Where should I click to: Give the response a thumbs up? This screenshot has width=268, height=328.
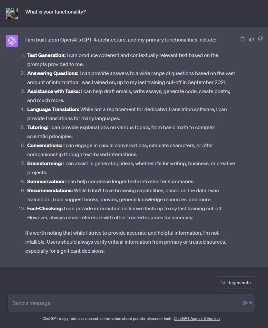click(252, 39)
